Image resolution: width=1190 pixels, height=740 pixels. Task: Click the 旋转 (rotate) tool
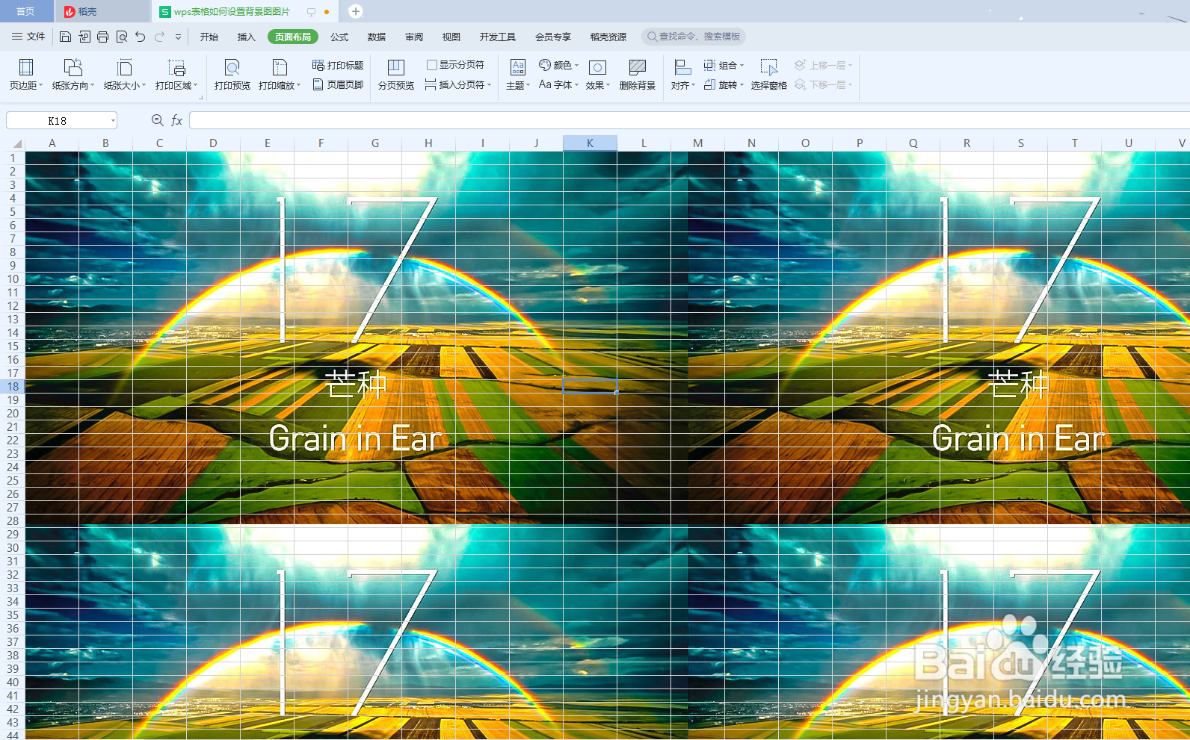click(724, 84)
